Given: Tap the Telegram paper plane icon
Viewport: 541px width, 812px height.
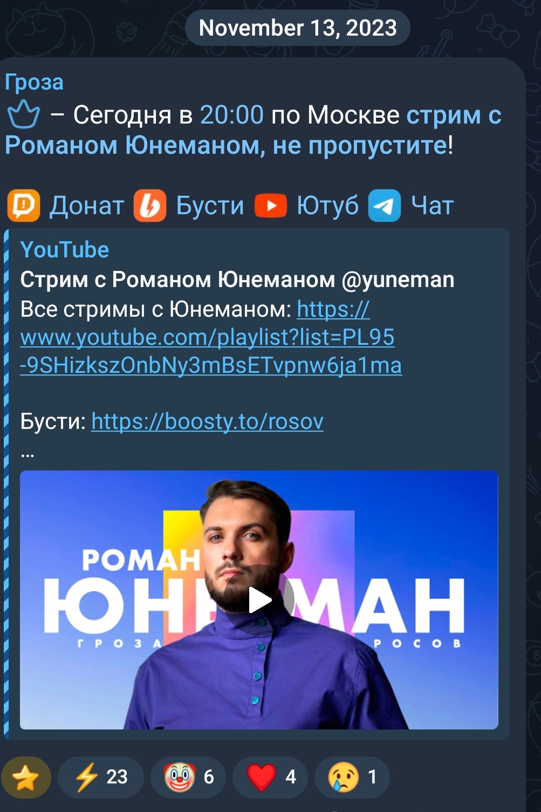Looking at the screenshot, I should point(385,206).
